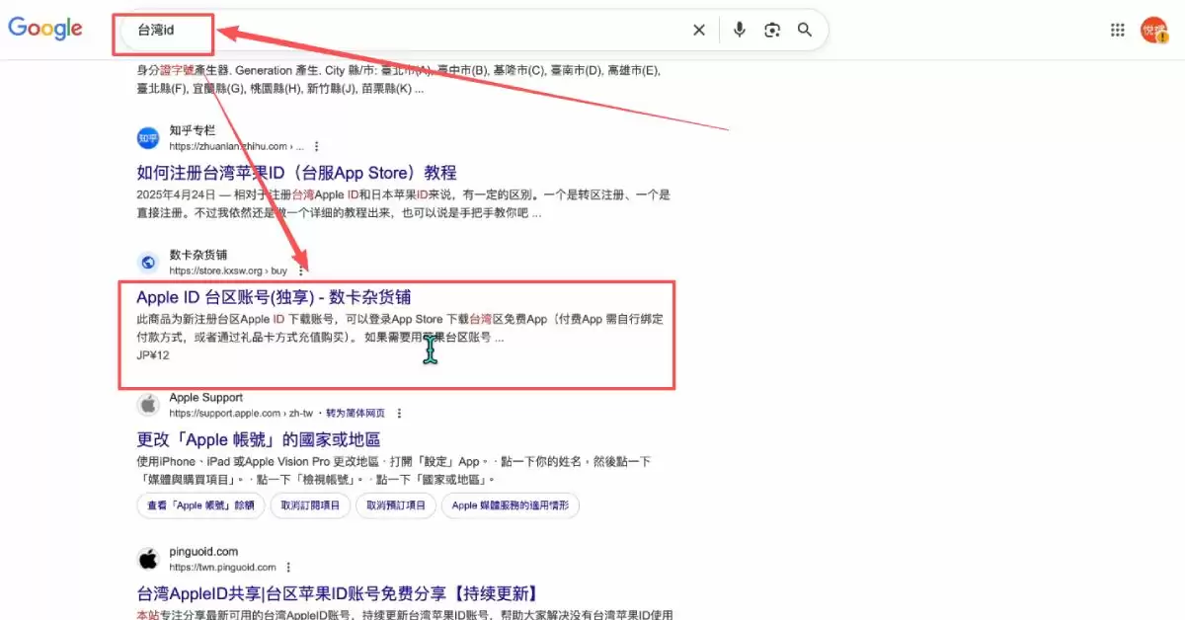Image resolution: width=1185 pixels, height=620 pixels.
Task: Click the Google logo
Action: pyautogui.click(x=45, y=29)
